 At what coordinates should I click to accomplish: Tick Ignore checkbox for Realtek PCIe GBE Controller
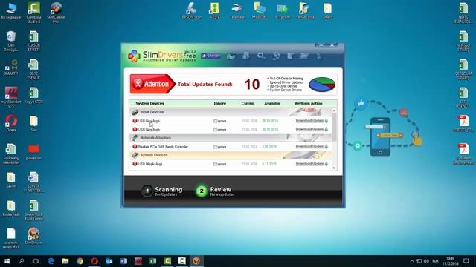[215, 147]
